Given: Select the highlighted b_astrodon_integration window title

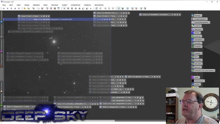Looking at the screenshot, I should [x=53, y=19].
